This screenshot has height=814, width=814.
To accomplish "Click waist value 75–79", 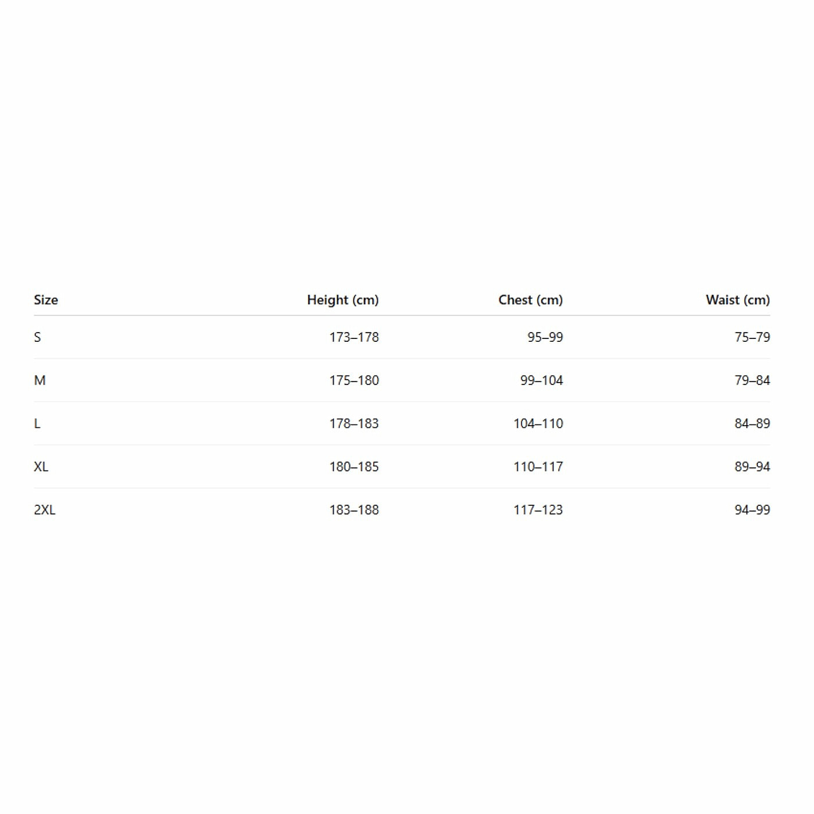I will click(752, 337).
